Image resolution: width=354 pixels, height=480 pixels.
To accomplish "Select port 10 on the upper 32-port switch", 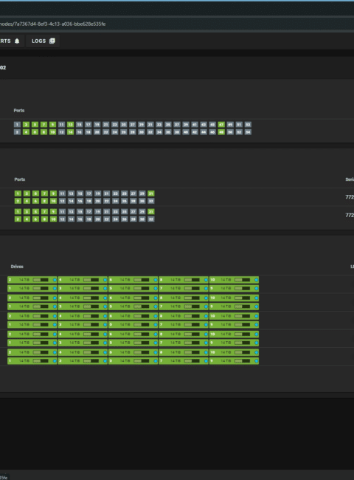I will tap(53, 201).
